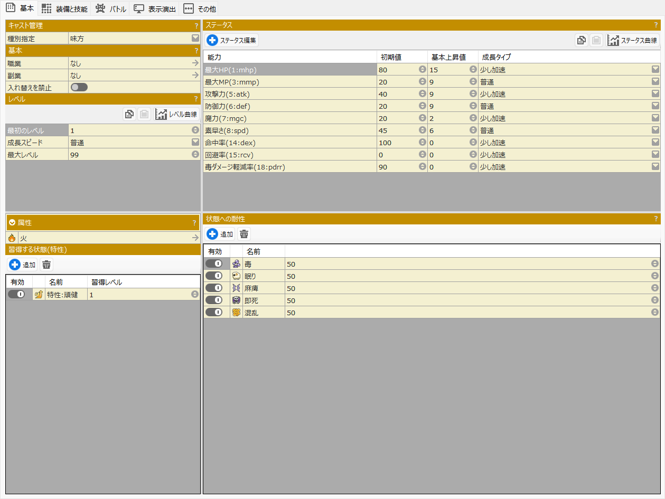This screenshot has height=499, width=665.
Task: Open 成長タイプ dropdown for 最大HP
Action: pos(655,70)
